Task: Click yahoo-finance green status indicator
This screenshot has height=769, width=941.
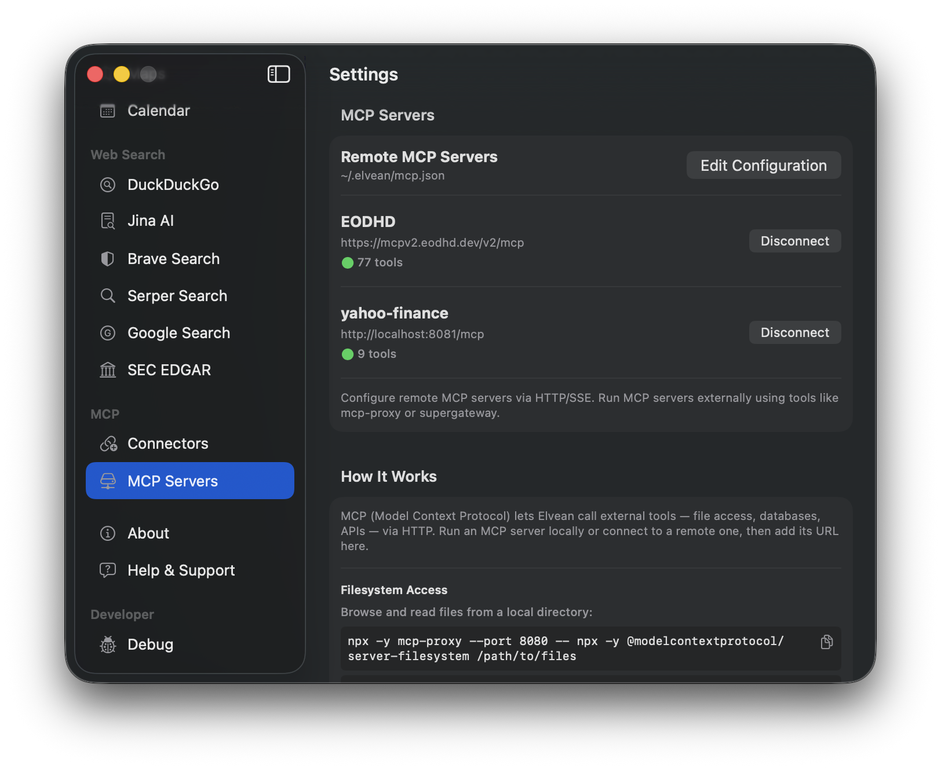Action: pos(348,354)
